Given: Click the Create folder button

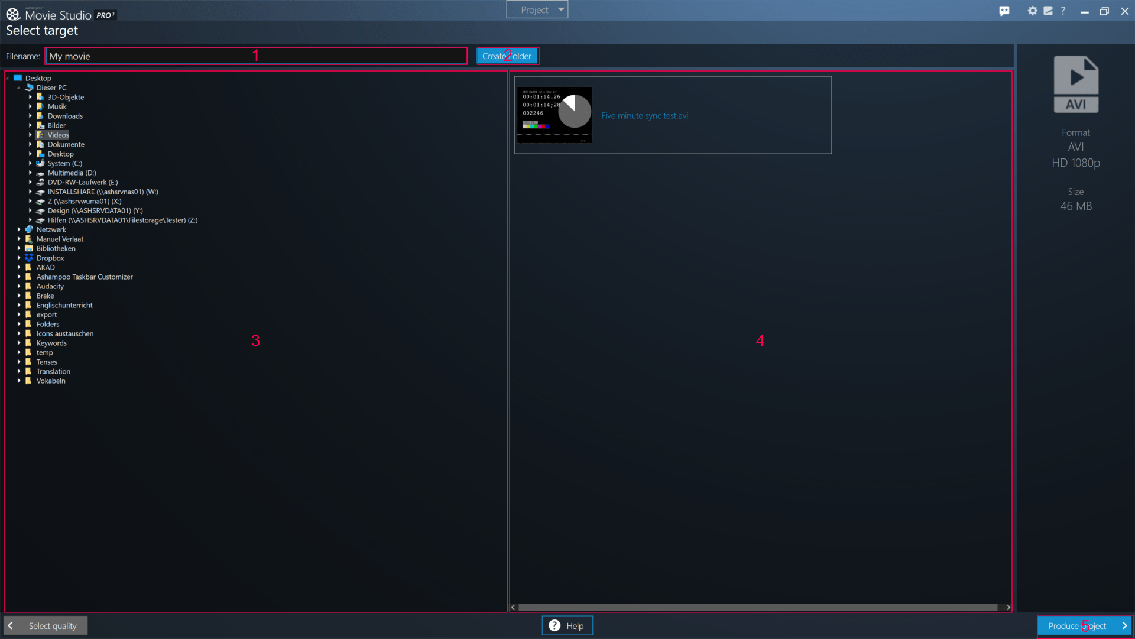Looking at the screenshot, I should pos(507,56).
